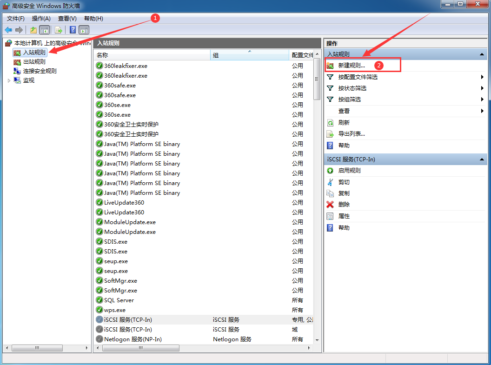Toggle the action pane toolbar icon
The height and width of the screenshot is (365, 491).
click(84, 30)
